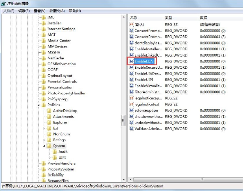Collapse the Policies tree node

[x=39, y=105]
